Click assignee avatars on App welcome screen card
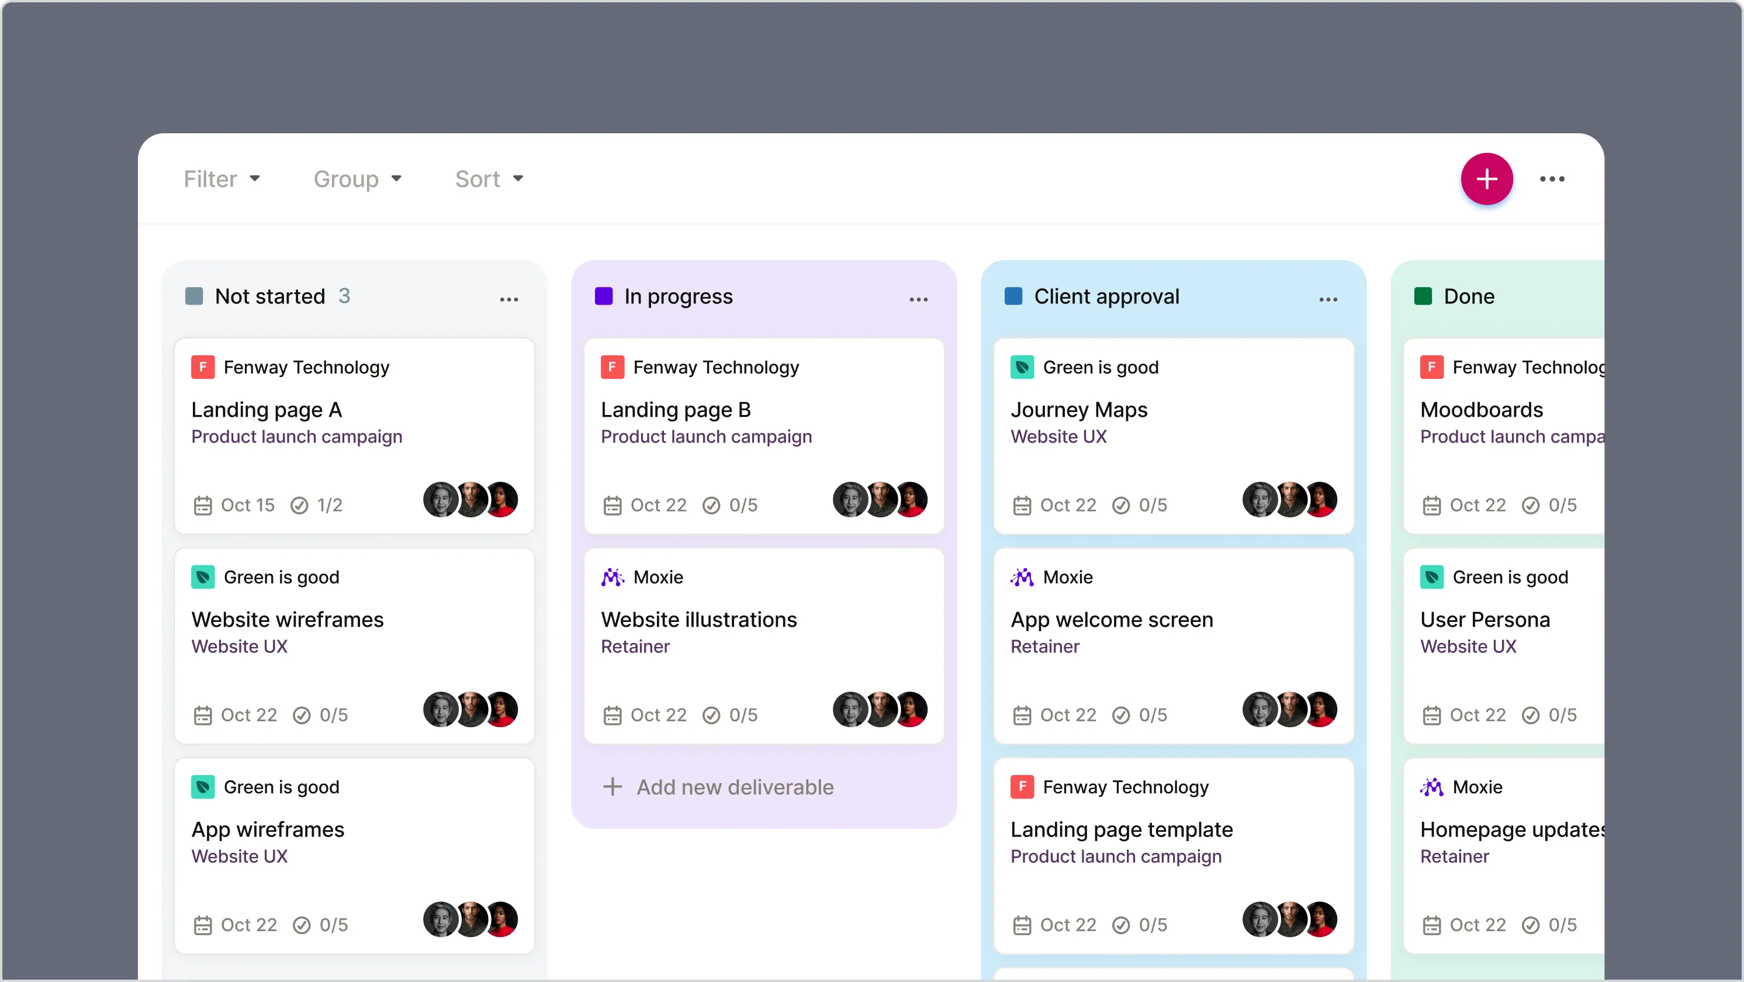This screenshot has height=982, width=1744. (x=1290, y=710)
